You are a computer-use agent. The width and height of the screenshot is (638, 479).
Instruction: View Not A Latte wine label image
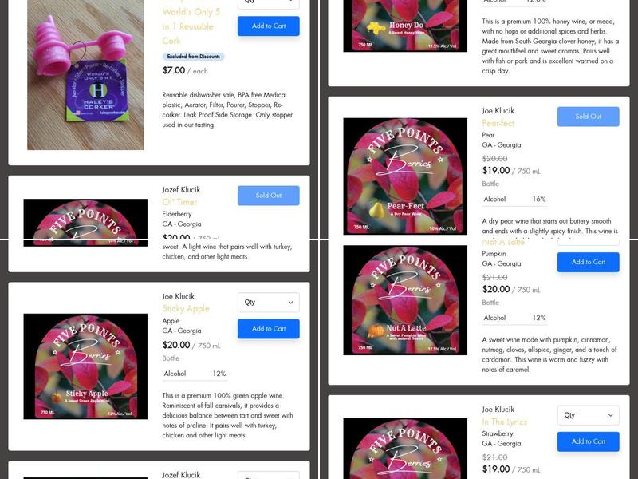click(405, 300)
